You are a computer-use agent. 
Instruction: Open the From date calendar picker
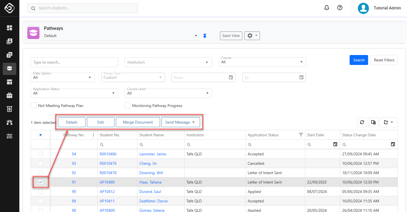[231, 78]
